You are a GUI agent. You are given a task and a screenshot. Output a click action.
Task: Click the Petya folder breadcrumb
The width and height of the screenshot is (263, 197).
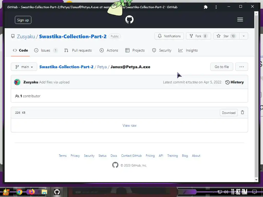coord(102,67)
